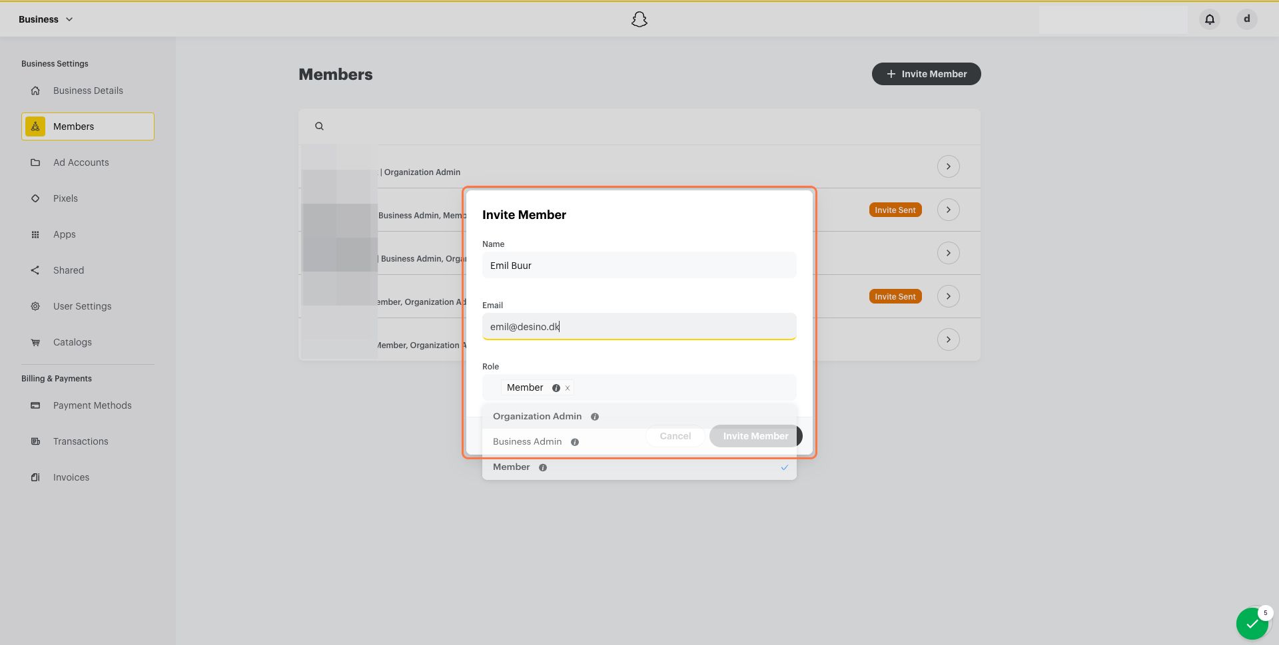The height and width of the screenshot is (645, 1279).
Task: Click the Snapchat ghost logo
Action: (639, 19)
